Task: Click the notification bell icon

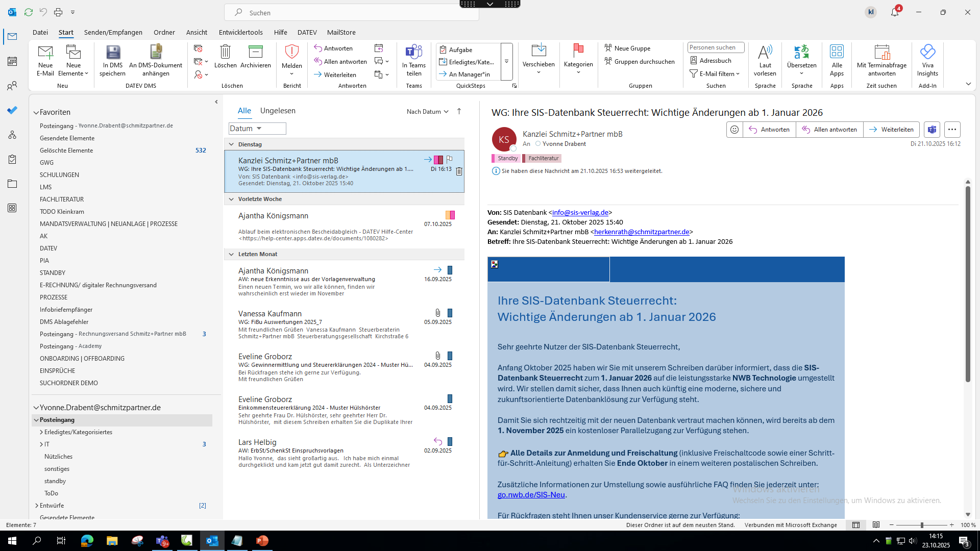Action: (x=895, y=12)
